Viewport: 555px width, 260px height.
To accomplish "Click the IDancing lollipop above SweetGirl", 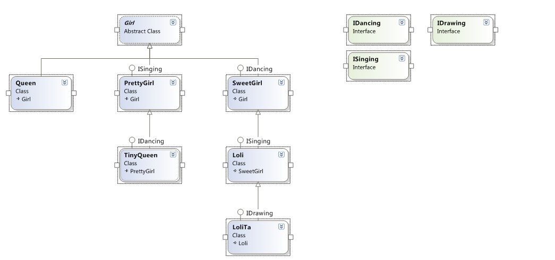I will click(241, 68).
